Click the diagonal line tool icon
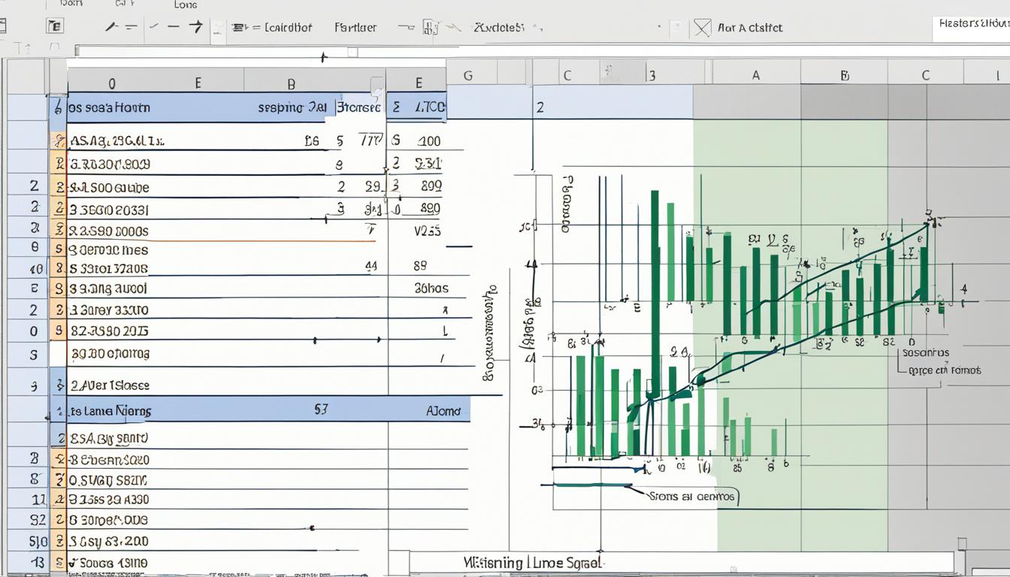The height and width of the screenshot is (577, 1010). coord(111,27)
